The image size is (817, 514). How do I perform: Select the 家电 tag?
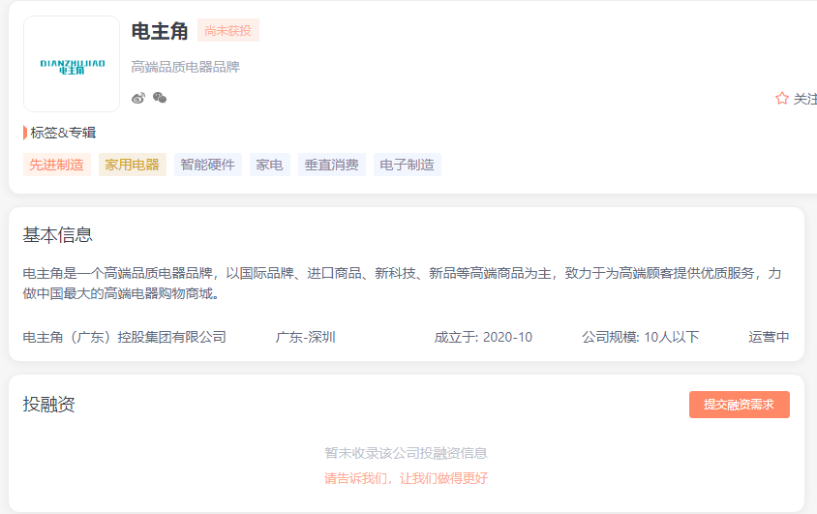(269, 165)
